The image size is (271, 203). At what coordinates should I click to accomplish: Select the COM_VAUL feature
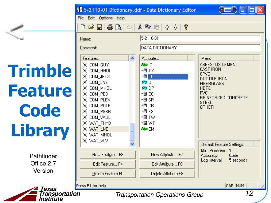(x=100, y=117)
